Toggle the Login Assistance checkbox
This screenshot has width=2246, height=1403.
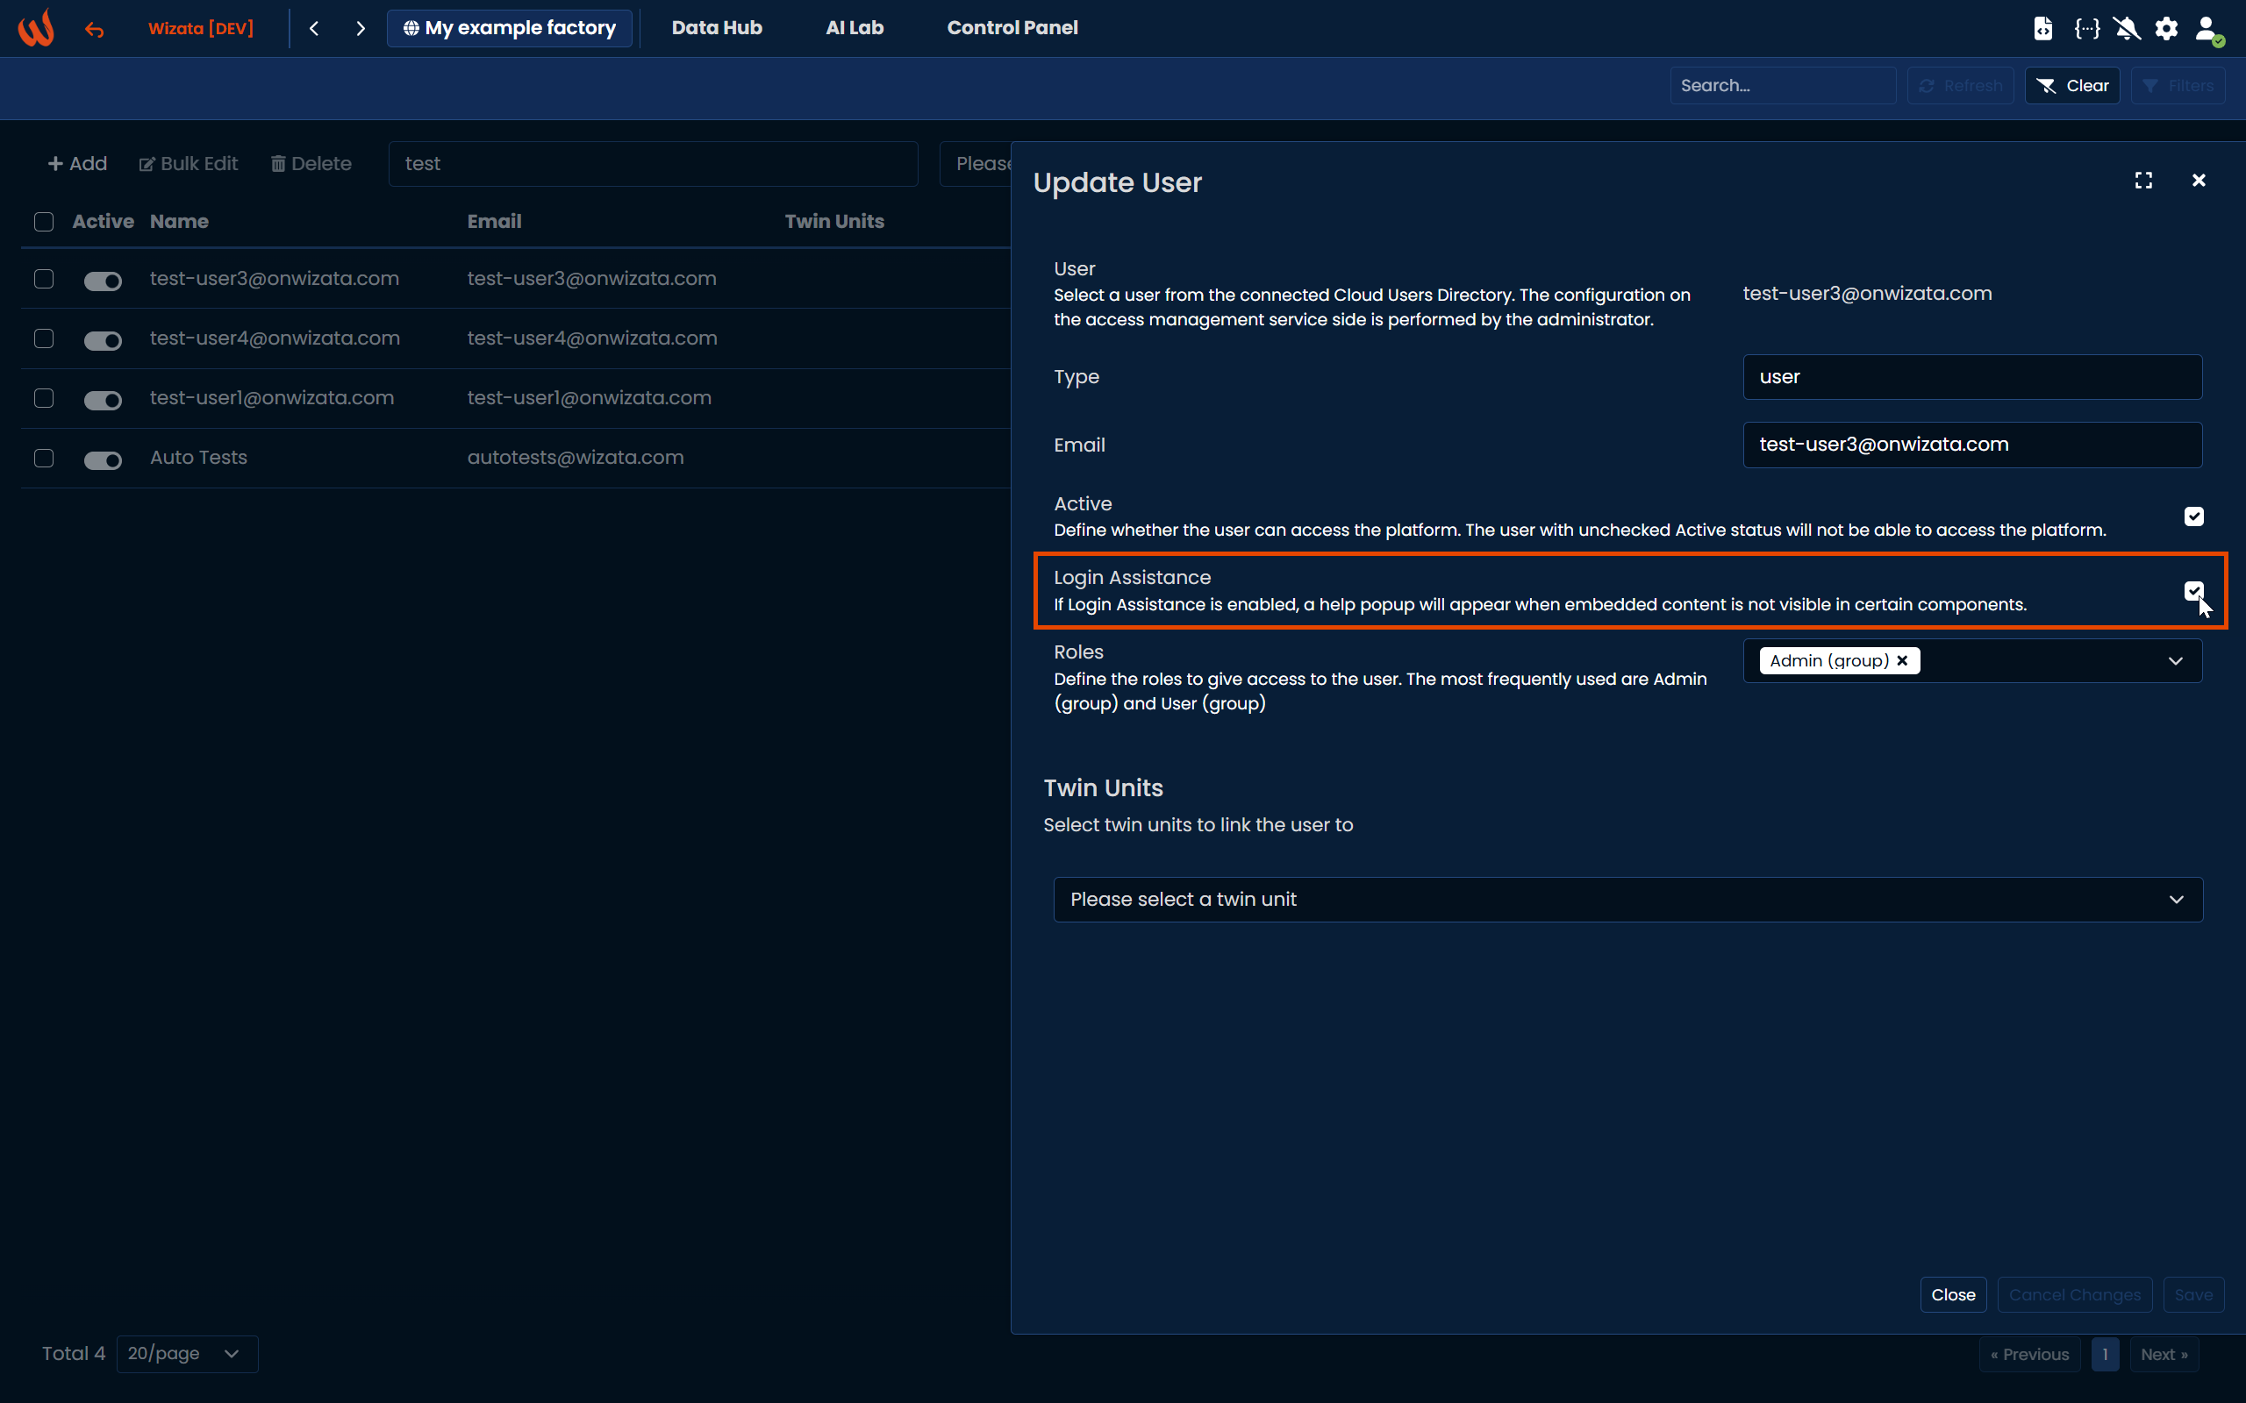(2193, 590)
